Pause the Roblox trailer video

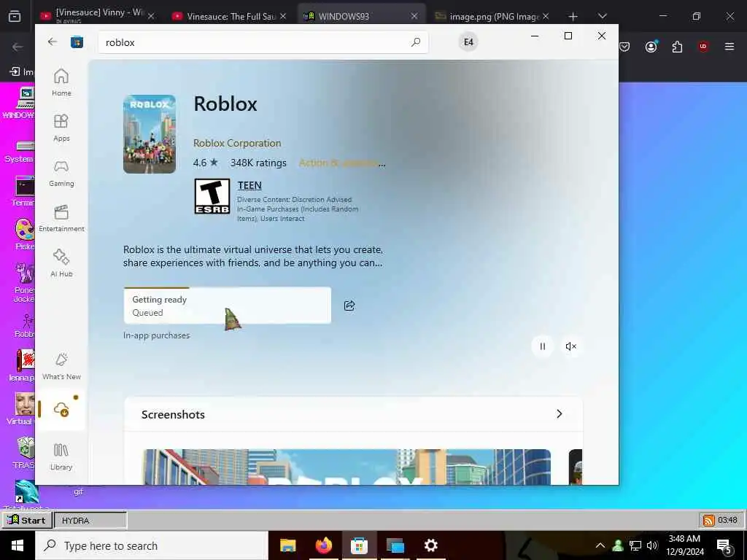pyautogui.click(x=542, y=346)
